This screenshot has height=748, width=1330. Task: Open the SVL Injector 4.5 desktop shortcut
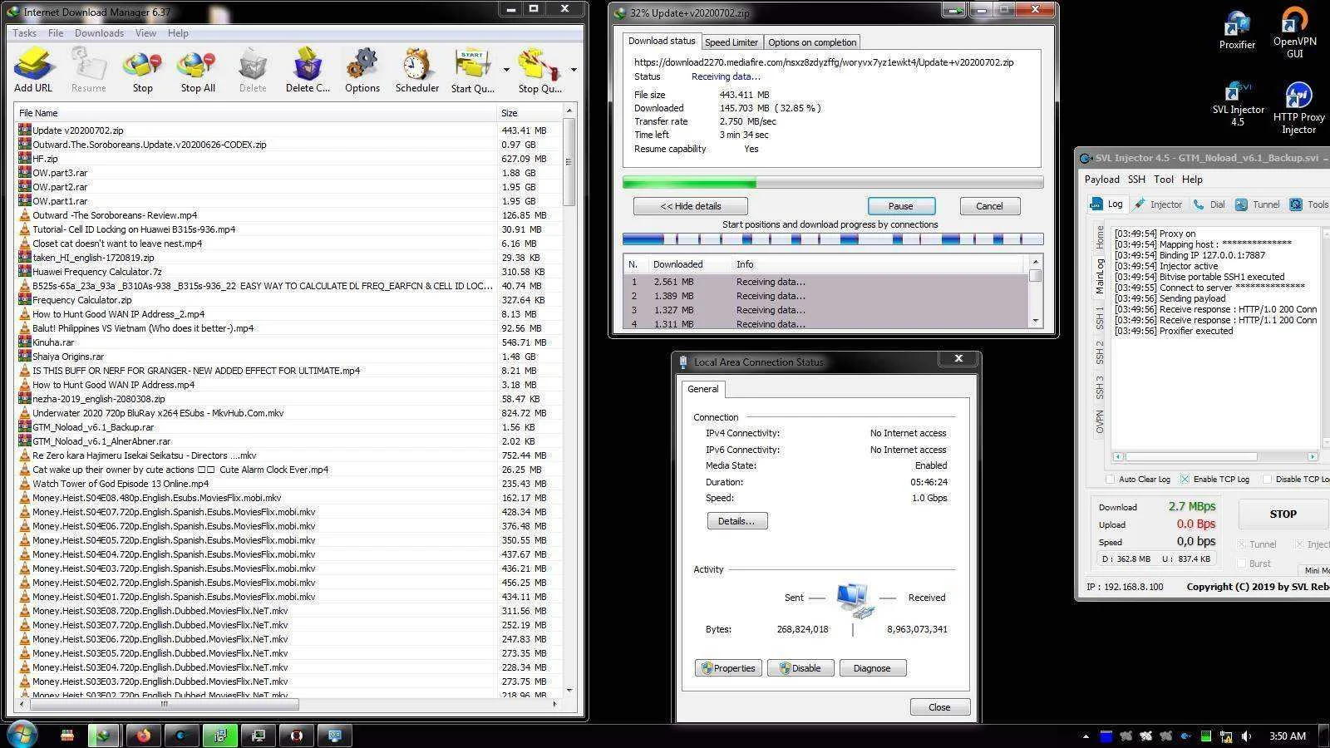pyautogui.click(x=1238, y=103)
